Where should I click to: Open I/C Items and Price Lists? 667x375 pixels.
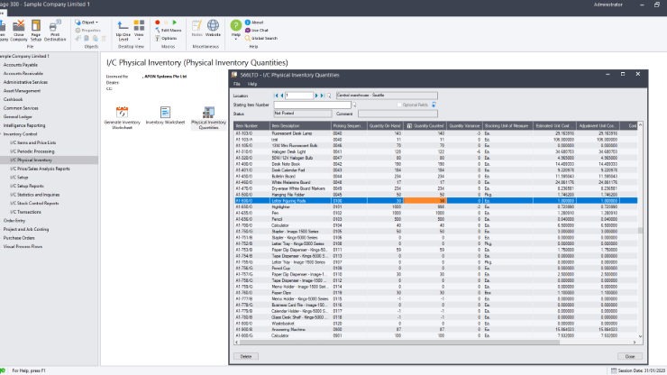(32, 142)
